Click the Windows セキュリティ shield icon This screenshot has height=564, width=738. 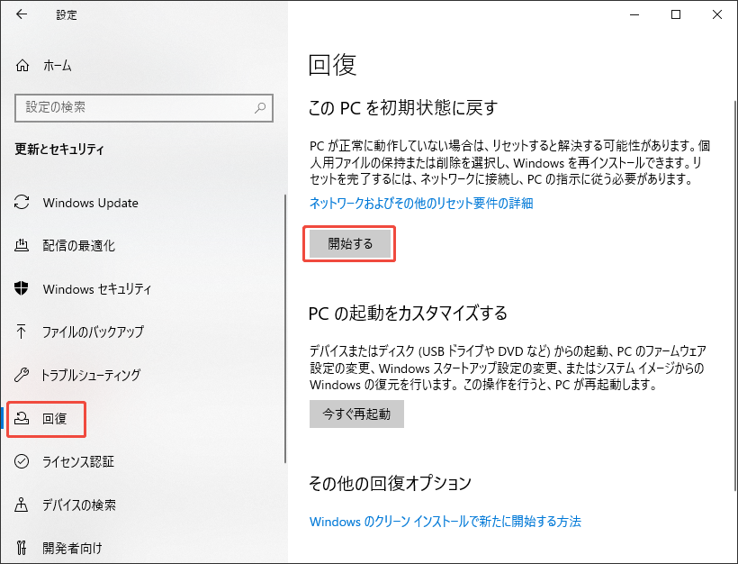click(22, 288)
